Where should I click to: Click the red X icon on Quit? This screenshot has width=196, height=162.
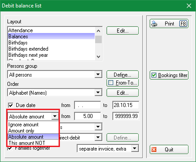[154, 150]
